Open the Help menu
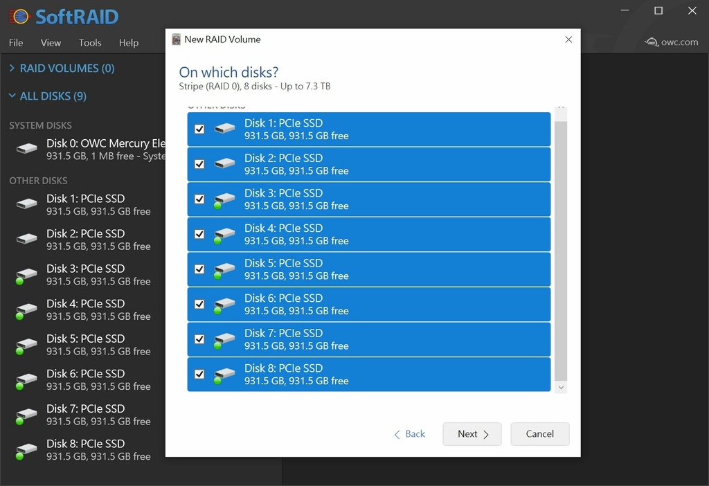 point(129,42)
